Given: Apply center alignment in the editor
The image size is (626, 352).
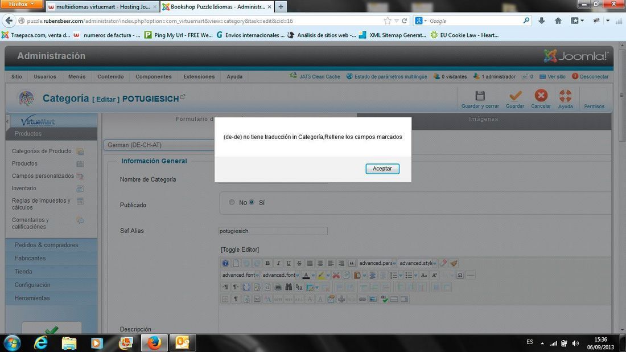Looking at the screenshot, I should click(x=320, y=263).
